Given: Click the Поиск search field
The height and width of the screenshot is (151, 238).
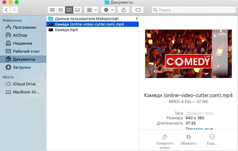Looking at the screenshot, I should [193, 10].
